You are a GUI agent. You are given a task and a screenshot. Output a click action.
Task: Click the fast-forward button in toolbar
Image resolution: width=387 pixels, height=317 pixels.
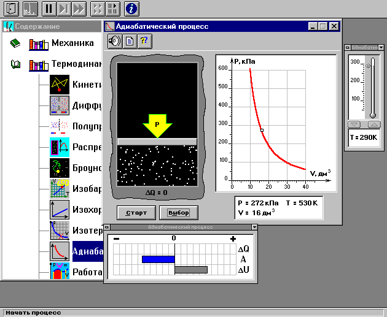(79, 9)
